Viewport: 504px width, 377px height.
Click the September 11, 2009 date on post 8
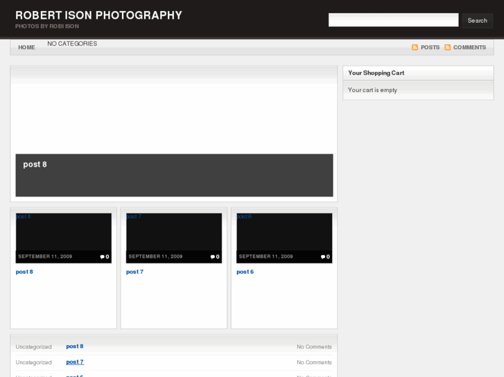[x=45, y=257]
